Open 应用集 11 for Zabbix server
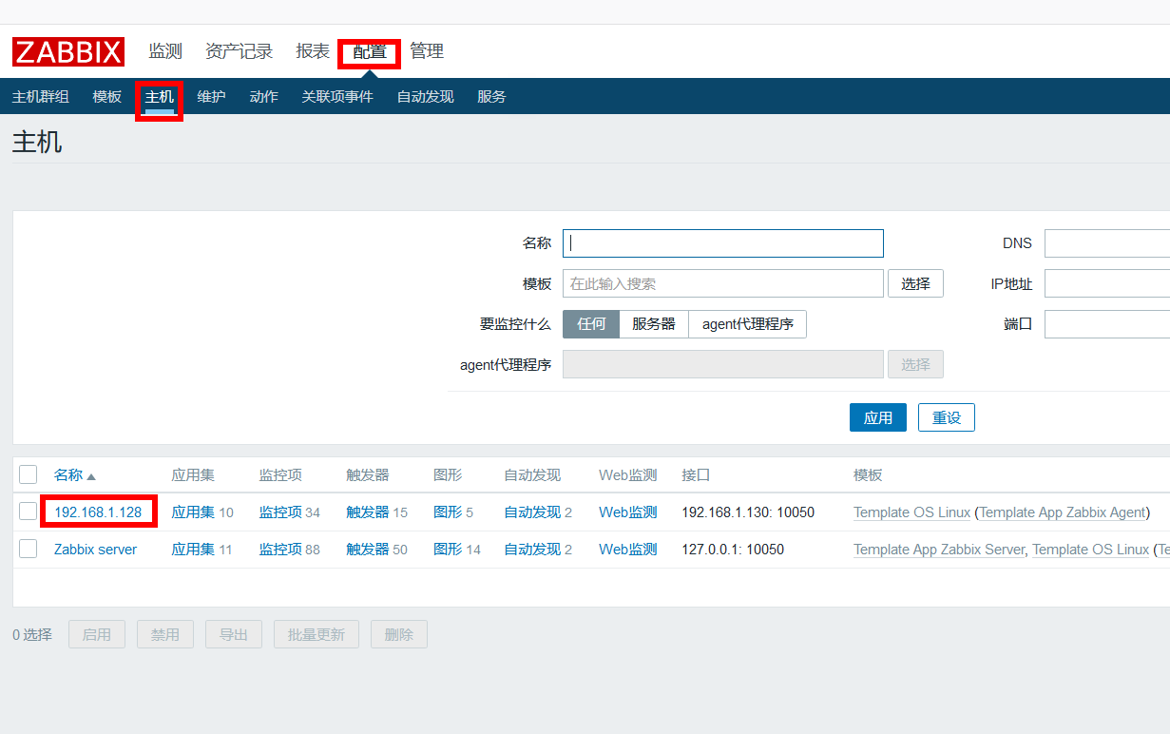The image size is (1170, 734). click(x=193, y=550)
